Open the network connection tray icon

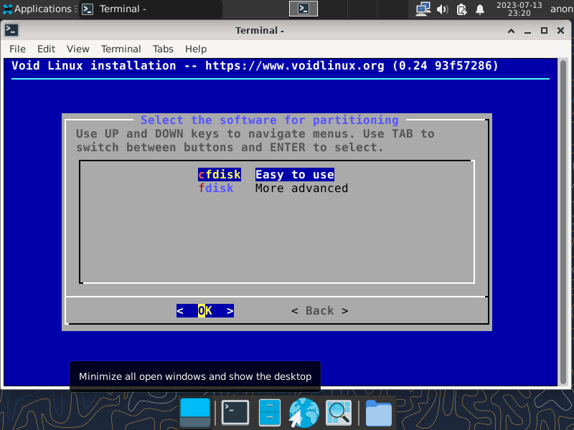423,9
